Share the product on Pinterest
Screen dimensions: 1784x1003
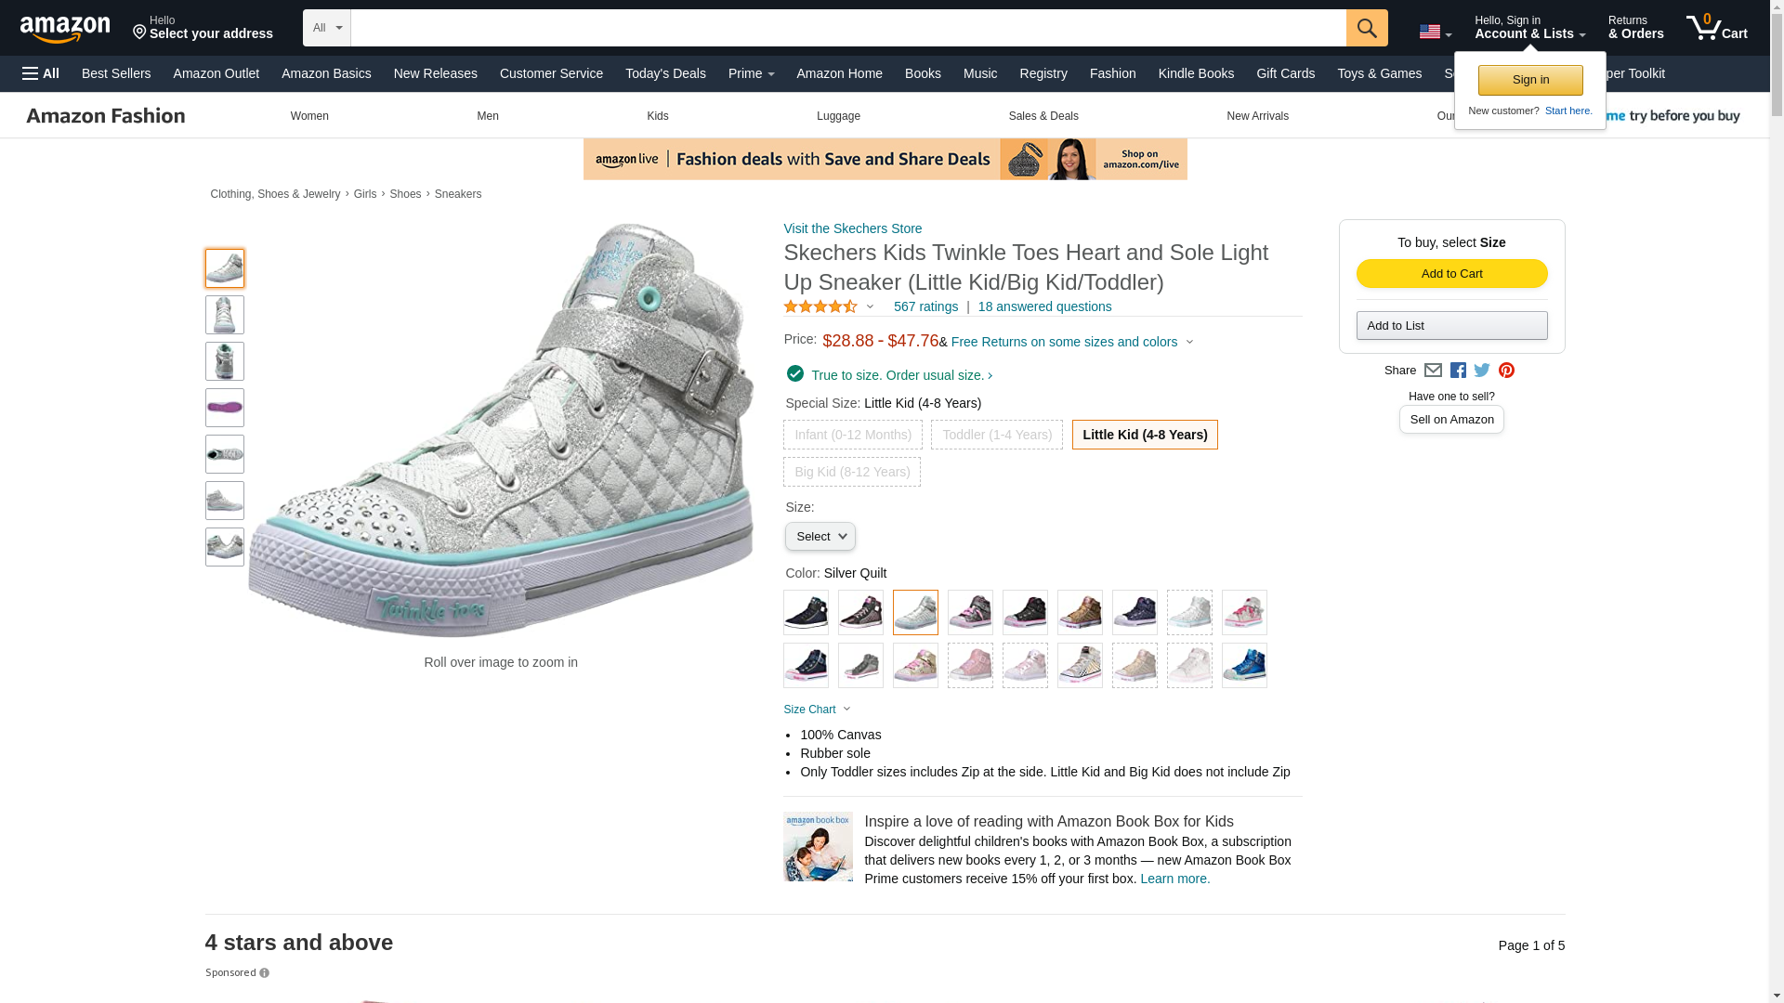pyautogui.click(x=1506, y=371)
